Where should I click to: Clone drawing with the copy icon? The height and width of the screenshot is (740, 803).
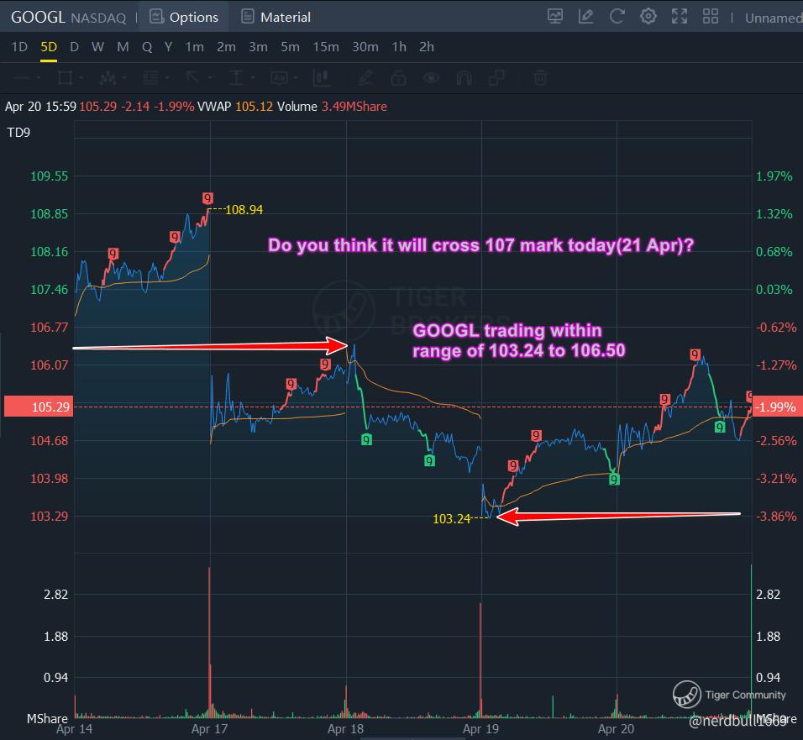pos(496,78)
